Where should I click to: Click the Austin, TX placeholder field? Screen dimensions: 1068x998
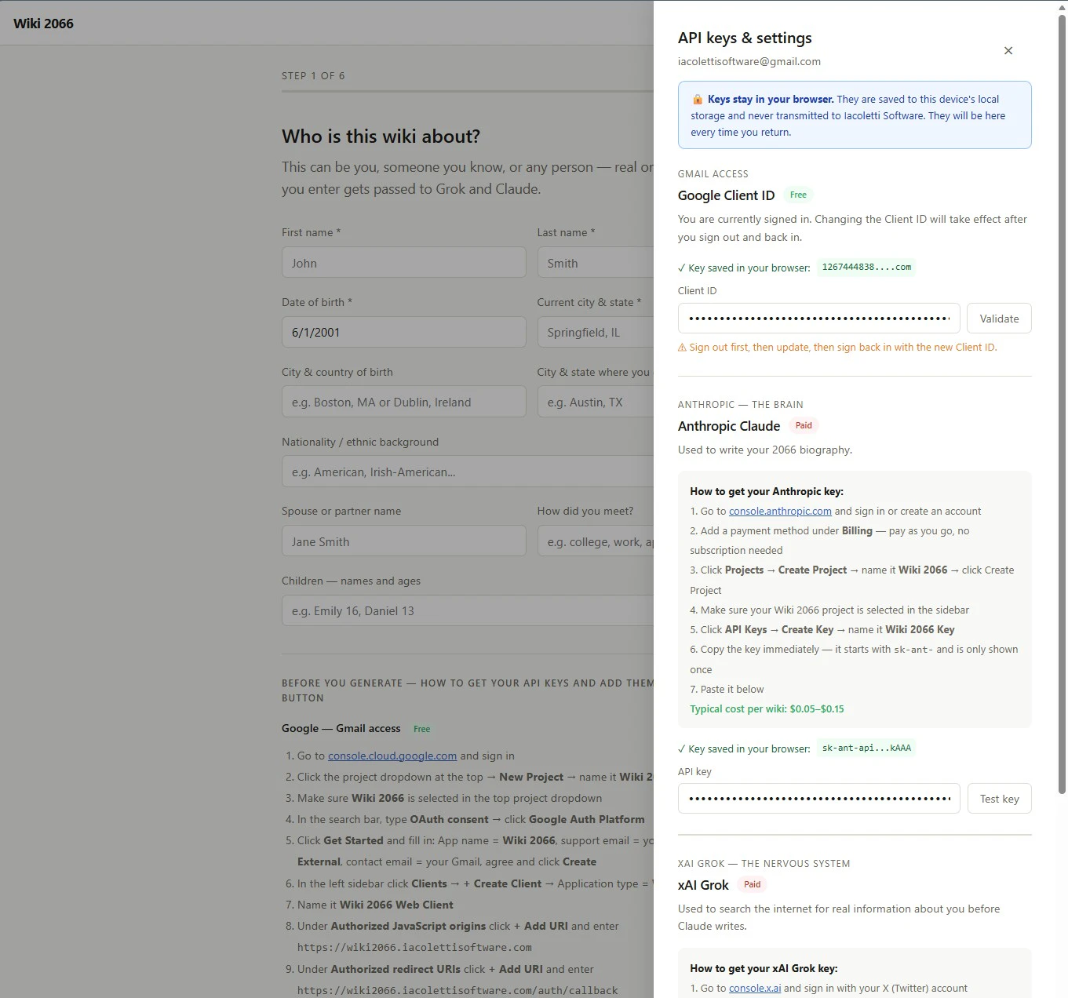point(595,402)
